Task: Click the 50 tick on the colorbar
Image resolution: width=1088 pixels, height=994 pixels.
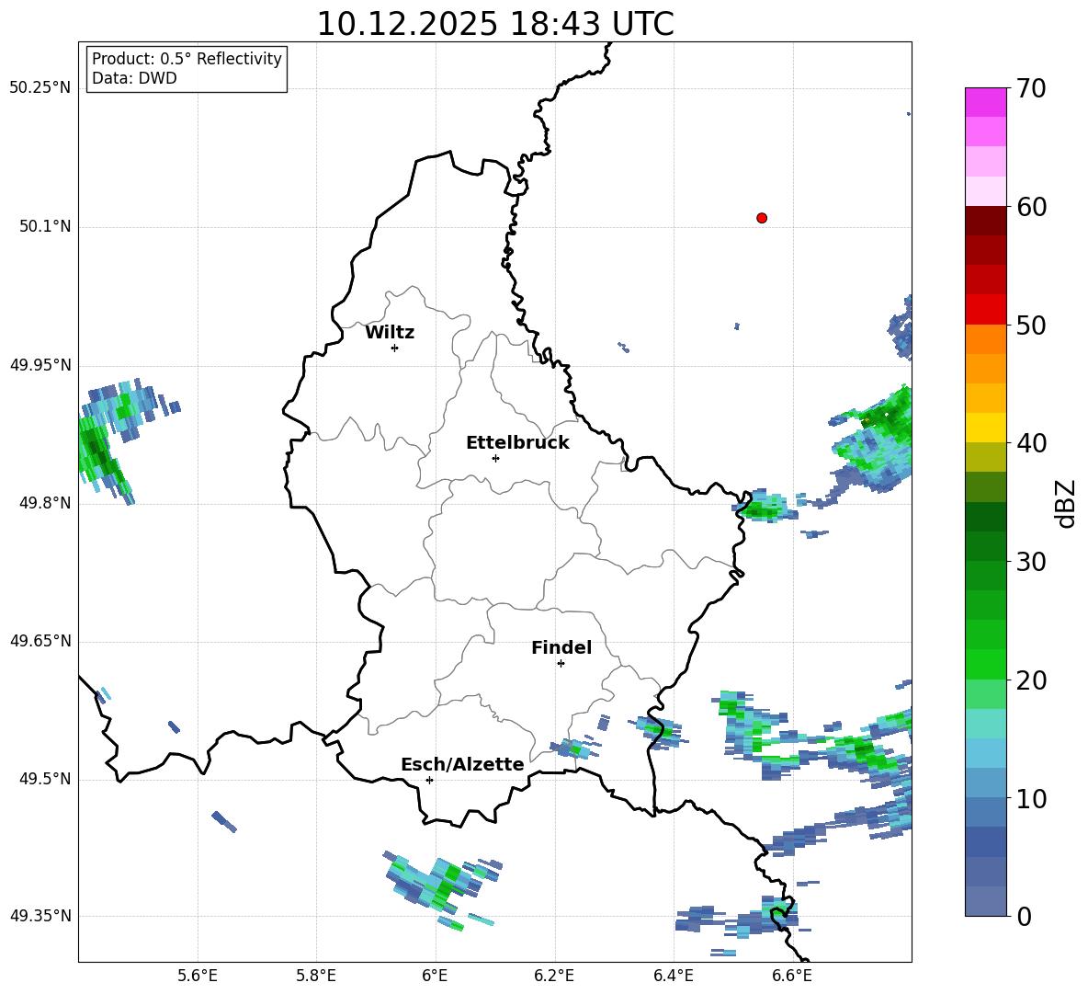Action: tap(1031, 326)
